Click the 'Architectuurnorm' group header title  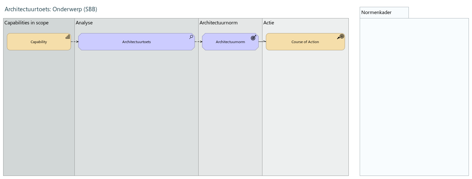218,23
